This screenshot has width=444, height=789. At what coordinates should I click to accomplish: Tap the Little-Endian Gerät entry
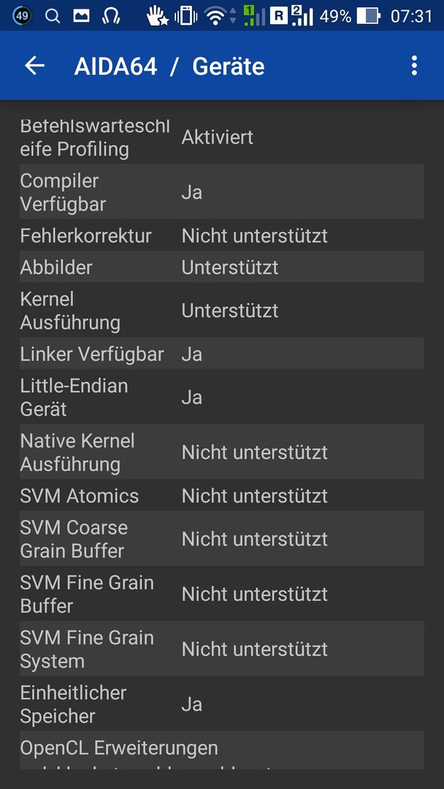click(222, 397)
